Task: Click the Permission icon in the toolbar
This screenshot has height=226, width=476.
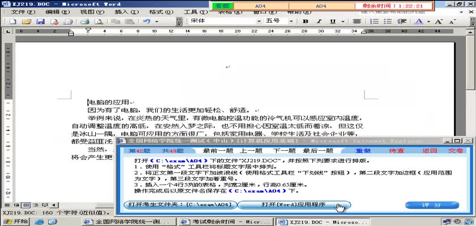Action: click(54, 21)
